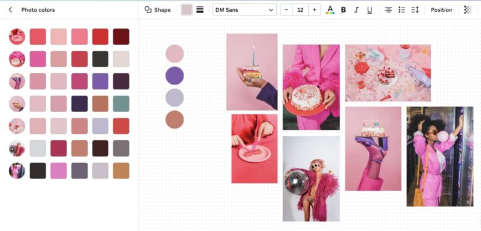481x231 pixels.
Task: Select the disco ball woman photo
Action: point(311,178)
